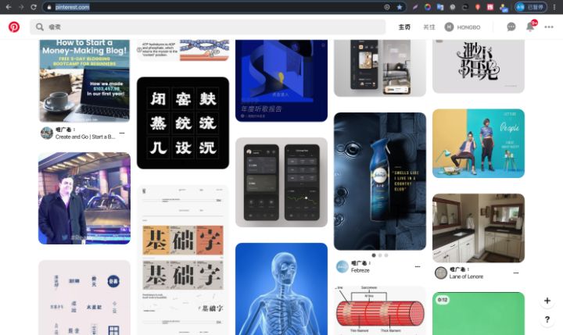Click the Pinterest logo icon
The height and width of the screenshot is (335, 563).
(x=14, y=27)
